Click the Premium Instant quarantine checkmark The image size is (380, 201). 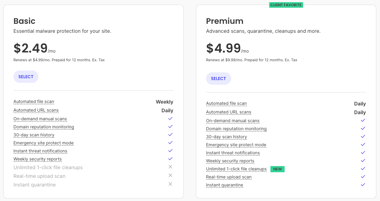click(363, 185)
